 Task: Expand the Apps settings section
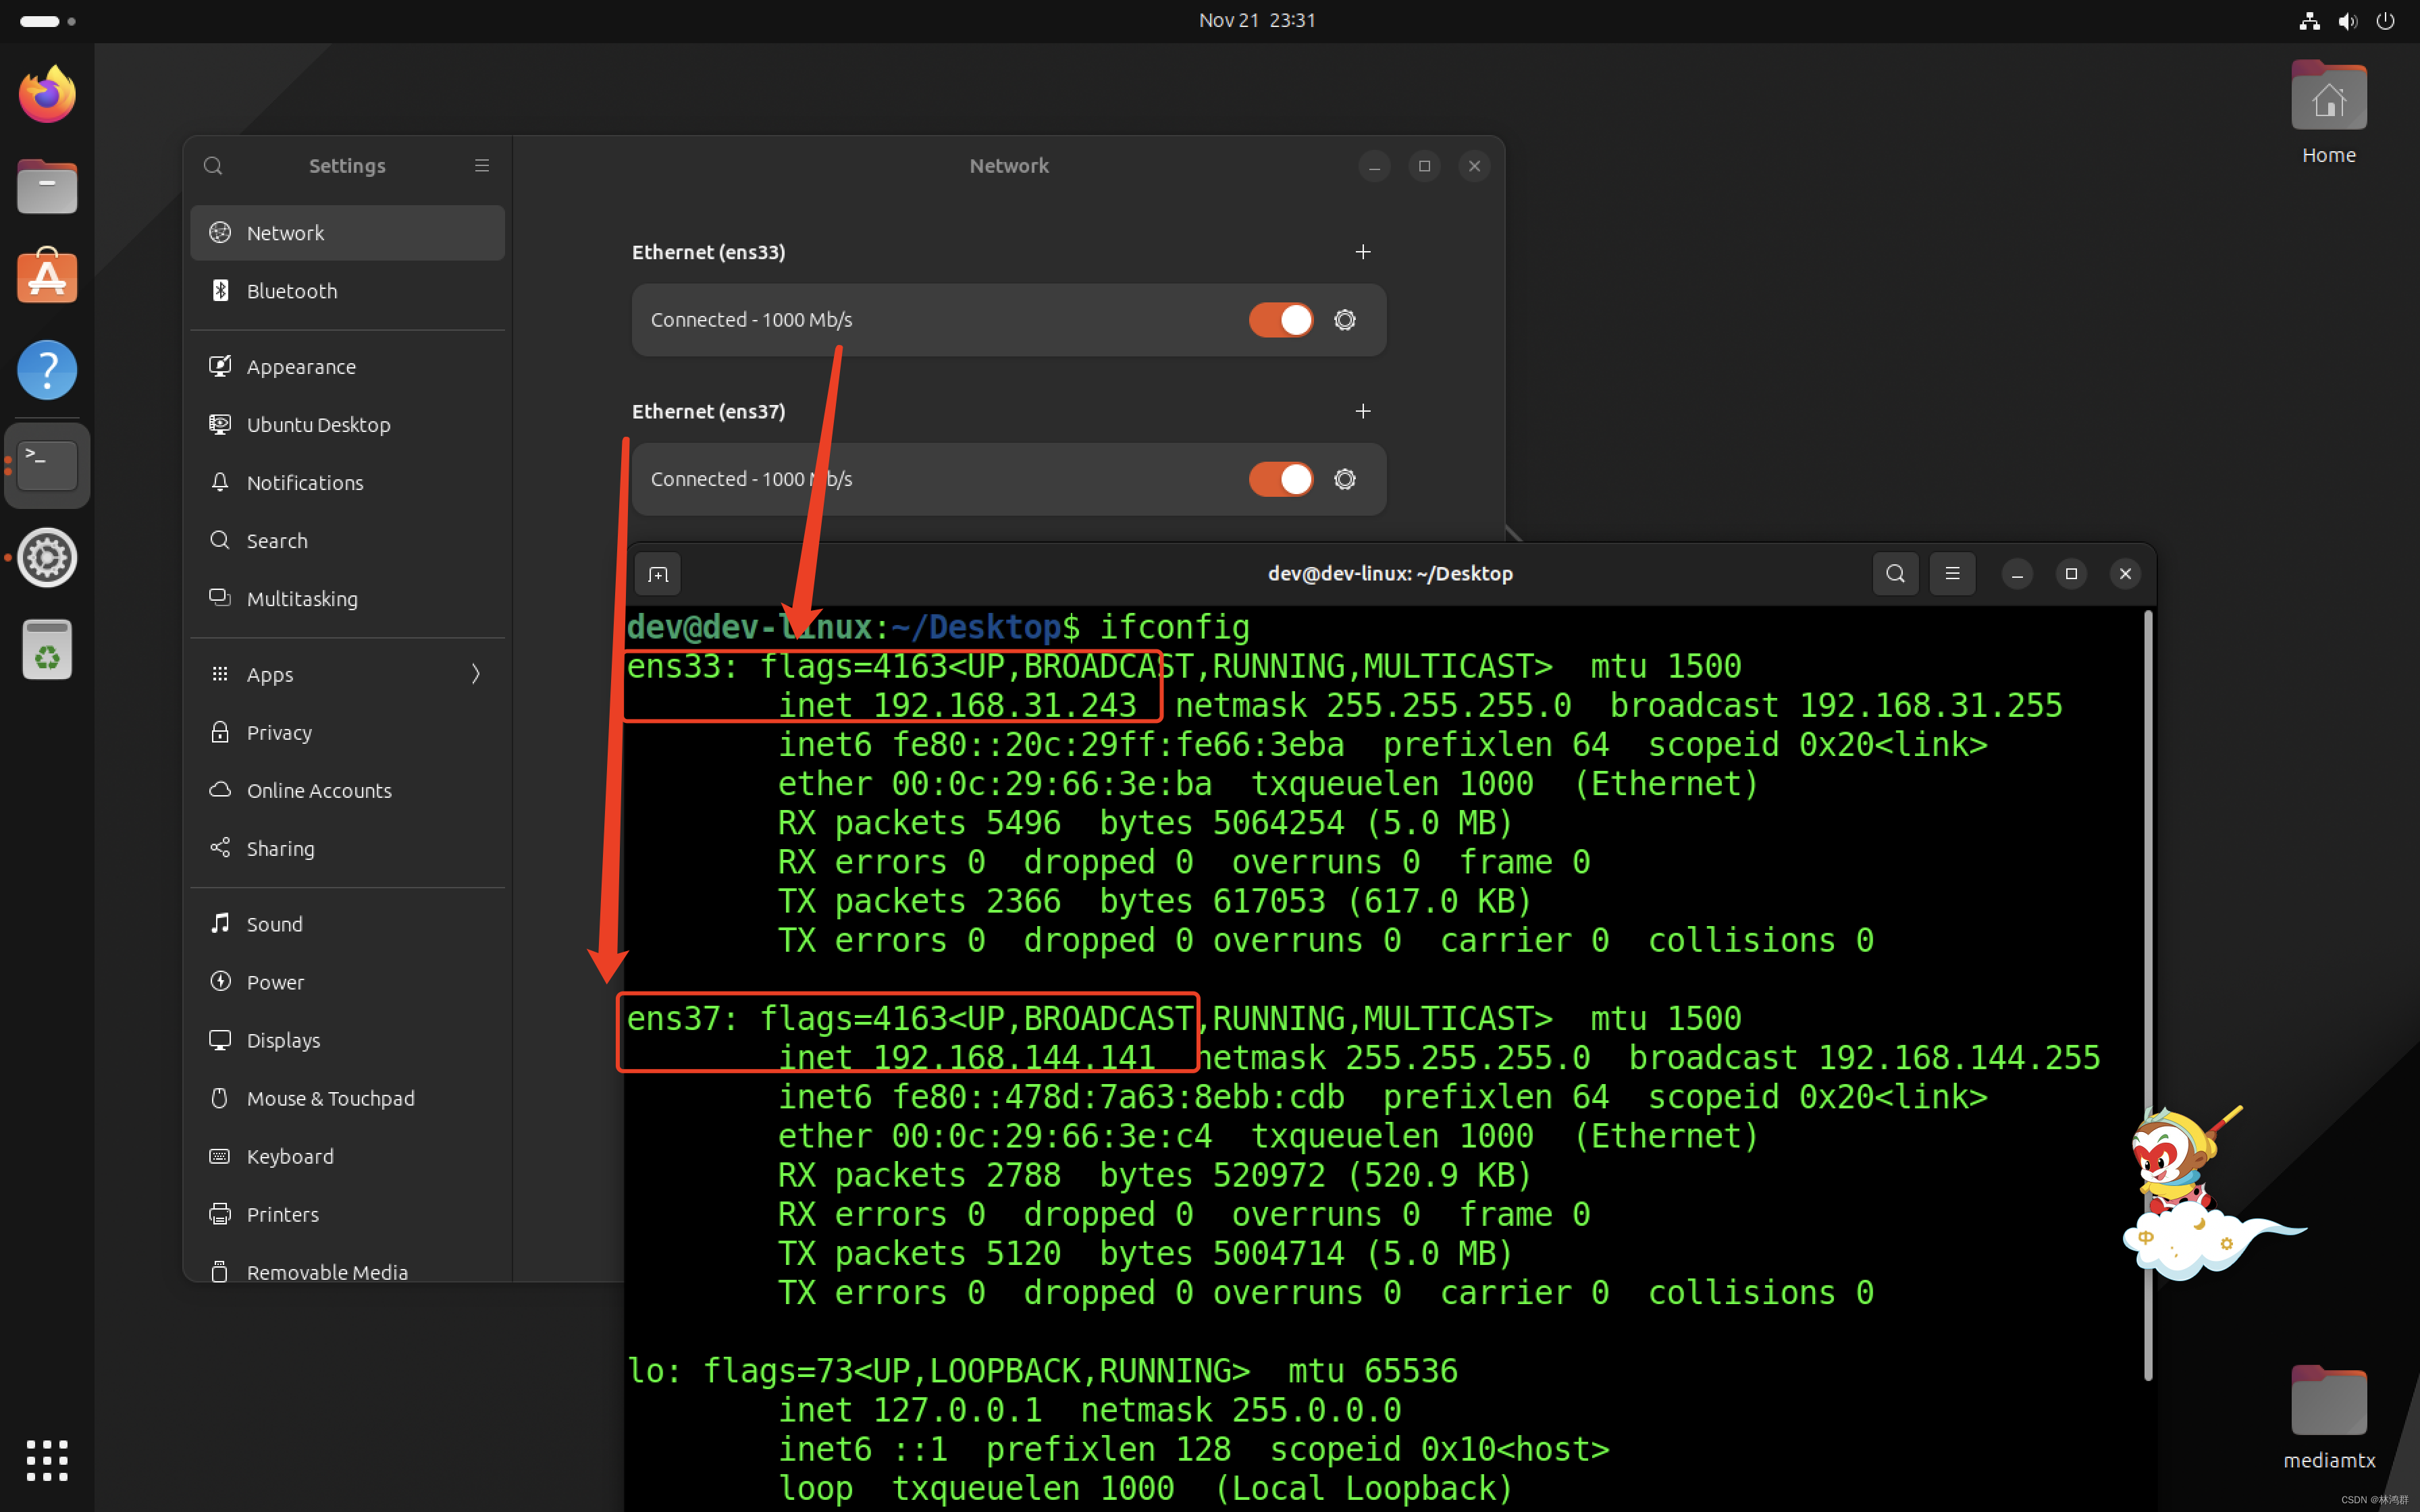(347, 674)
